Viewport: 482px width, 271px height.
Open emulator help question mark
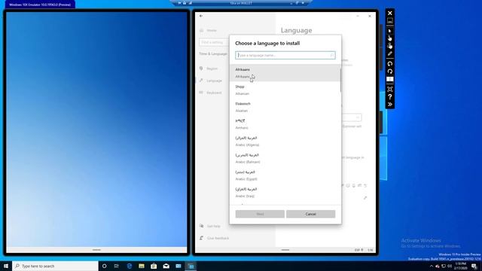point(390,97)
